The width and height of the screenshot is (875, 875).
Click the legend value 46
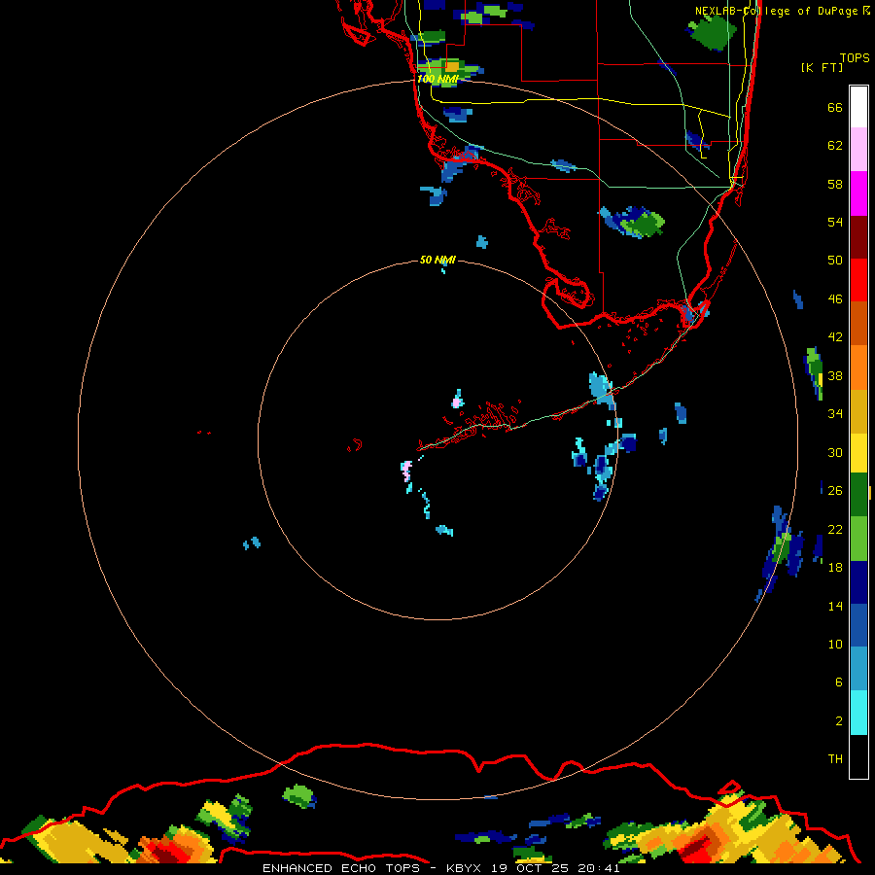[835, 299]
